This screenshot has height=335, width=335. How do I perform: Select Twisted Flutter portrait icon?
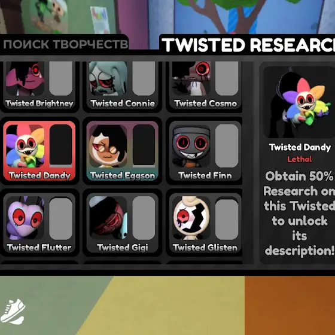click(x=25, y=218)
